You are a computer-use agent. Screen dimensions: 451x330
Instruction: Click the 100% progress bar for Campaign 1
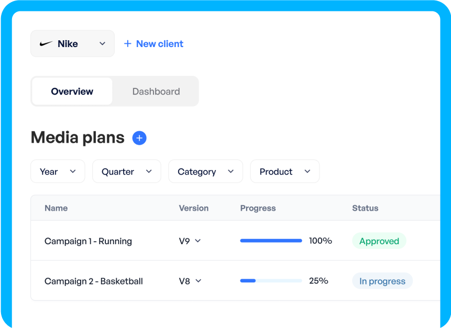click(271, 241)
